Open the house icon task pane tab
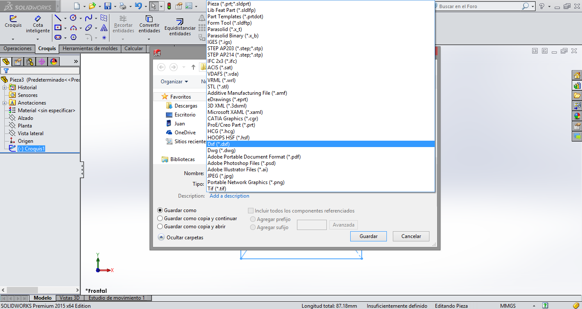Image resolution: width=582 pixels, height=309 pixels. tap(577, 75)
